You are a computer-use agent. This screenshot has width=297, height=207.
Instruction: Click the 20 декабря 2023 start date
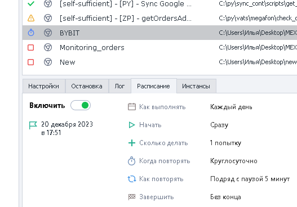pyautogui.click(x=67, y=124)
